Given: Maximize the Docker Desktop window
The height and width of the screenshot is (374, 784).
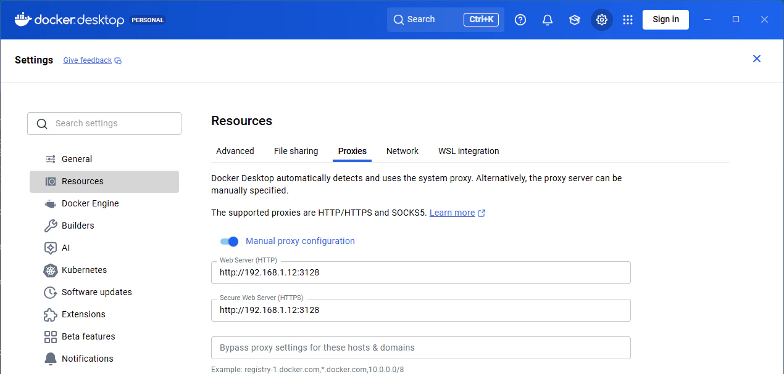Looking at the screenshot, I should coord(736,20).
